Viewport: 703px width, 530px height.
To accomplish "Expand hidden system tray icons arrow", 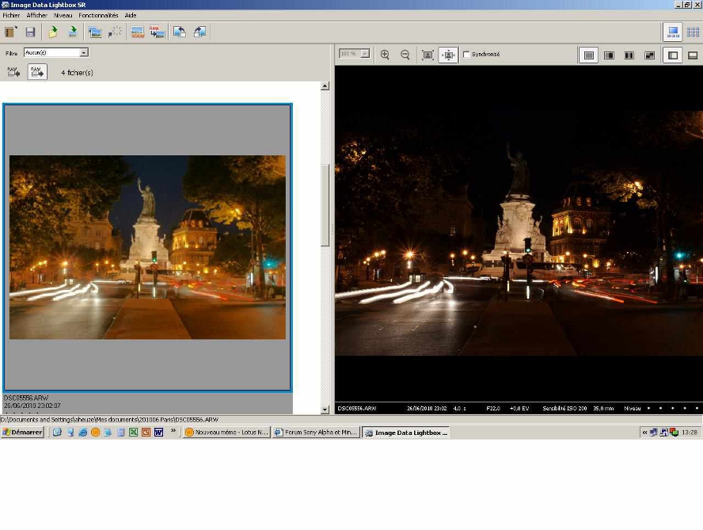I will 644,433.
